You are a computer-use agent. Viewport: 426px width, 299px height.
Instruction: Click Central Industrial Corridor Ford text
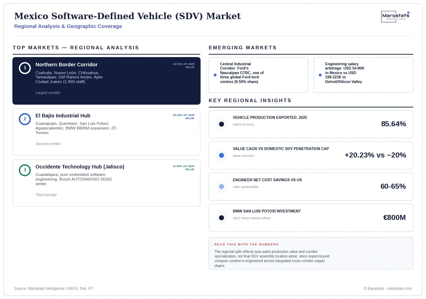point(242,73)
